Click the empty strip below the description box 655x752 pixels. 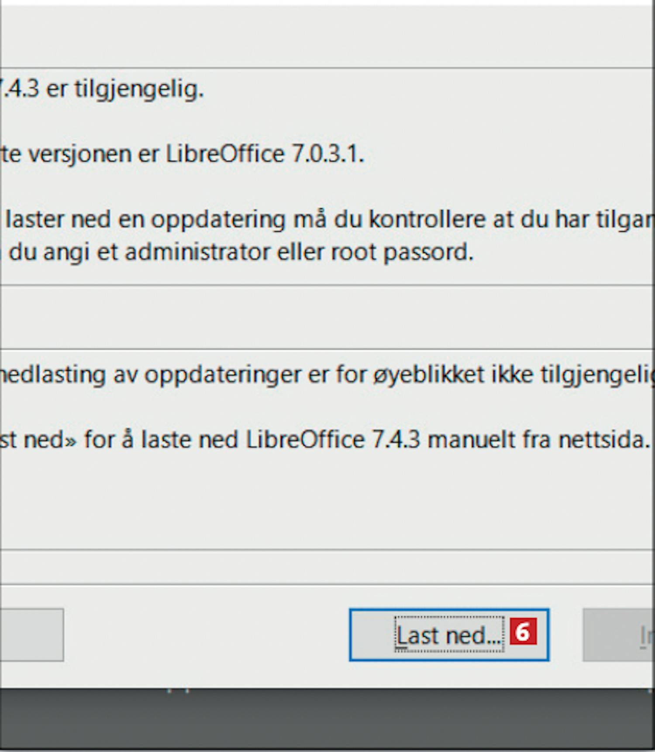click(x=327, y=567)
